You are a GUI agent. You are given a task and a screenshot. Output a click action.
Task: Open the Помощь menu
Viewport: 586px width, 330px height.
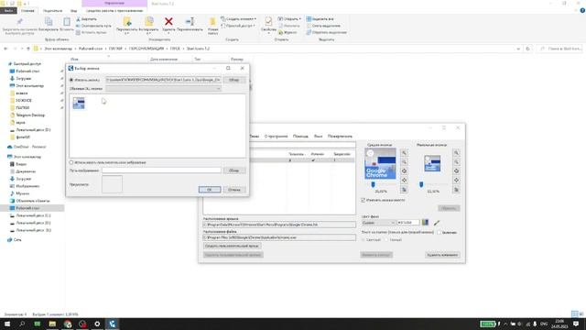click(x=300, y=137)
